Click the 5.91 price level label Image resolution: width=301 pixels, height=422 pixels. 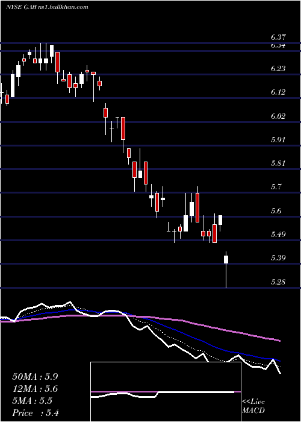tap(278, 140)
